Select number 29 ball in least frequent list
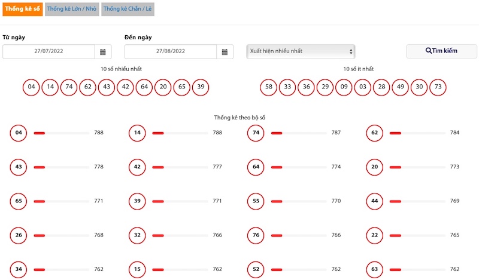 point(325,87)
